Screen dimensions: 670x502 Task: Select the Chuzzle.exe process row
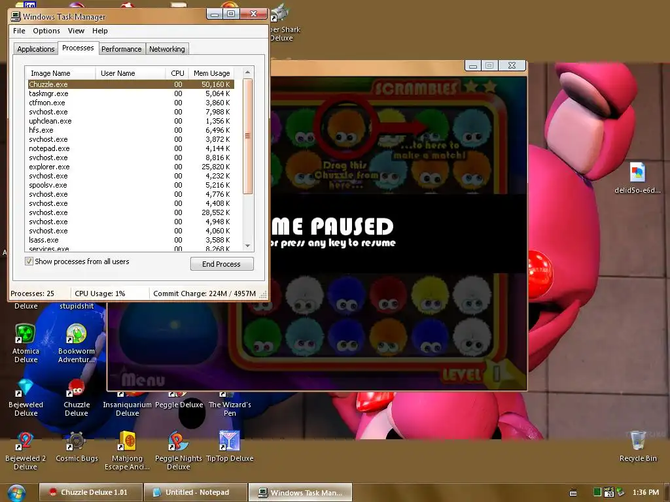[131, 84]
